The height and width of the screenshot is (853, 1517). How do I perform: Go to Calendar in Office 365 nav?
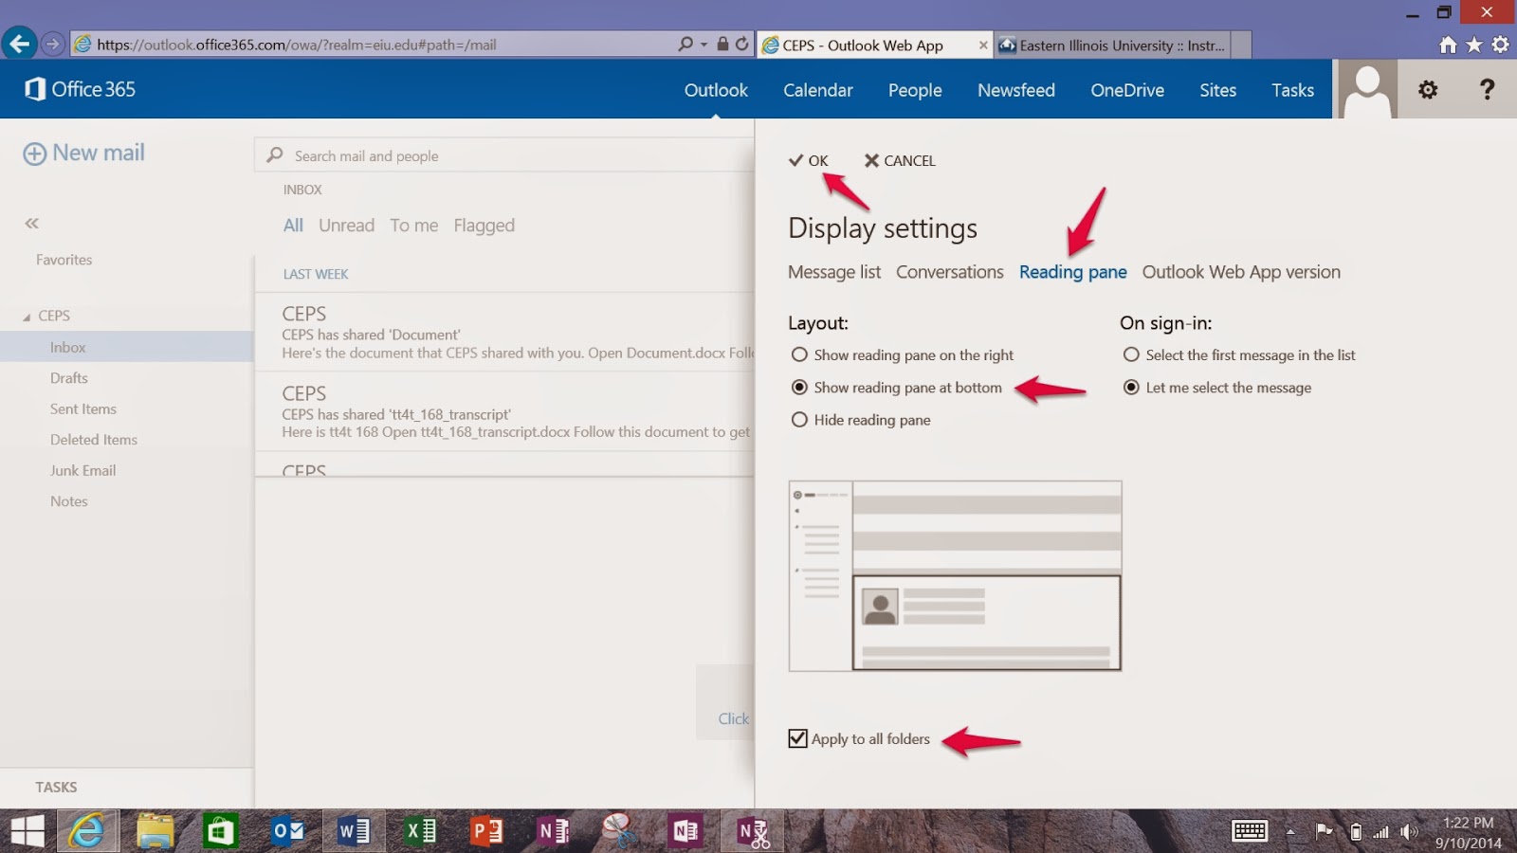pyautogui.click(x=817, y=90)
